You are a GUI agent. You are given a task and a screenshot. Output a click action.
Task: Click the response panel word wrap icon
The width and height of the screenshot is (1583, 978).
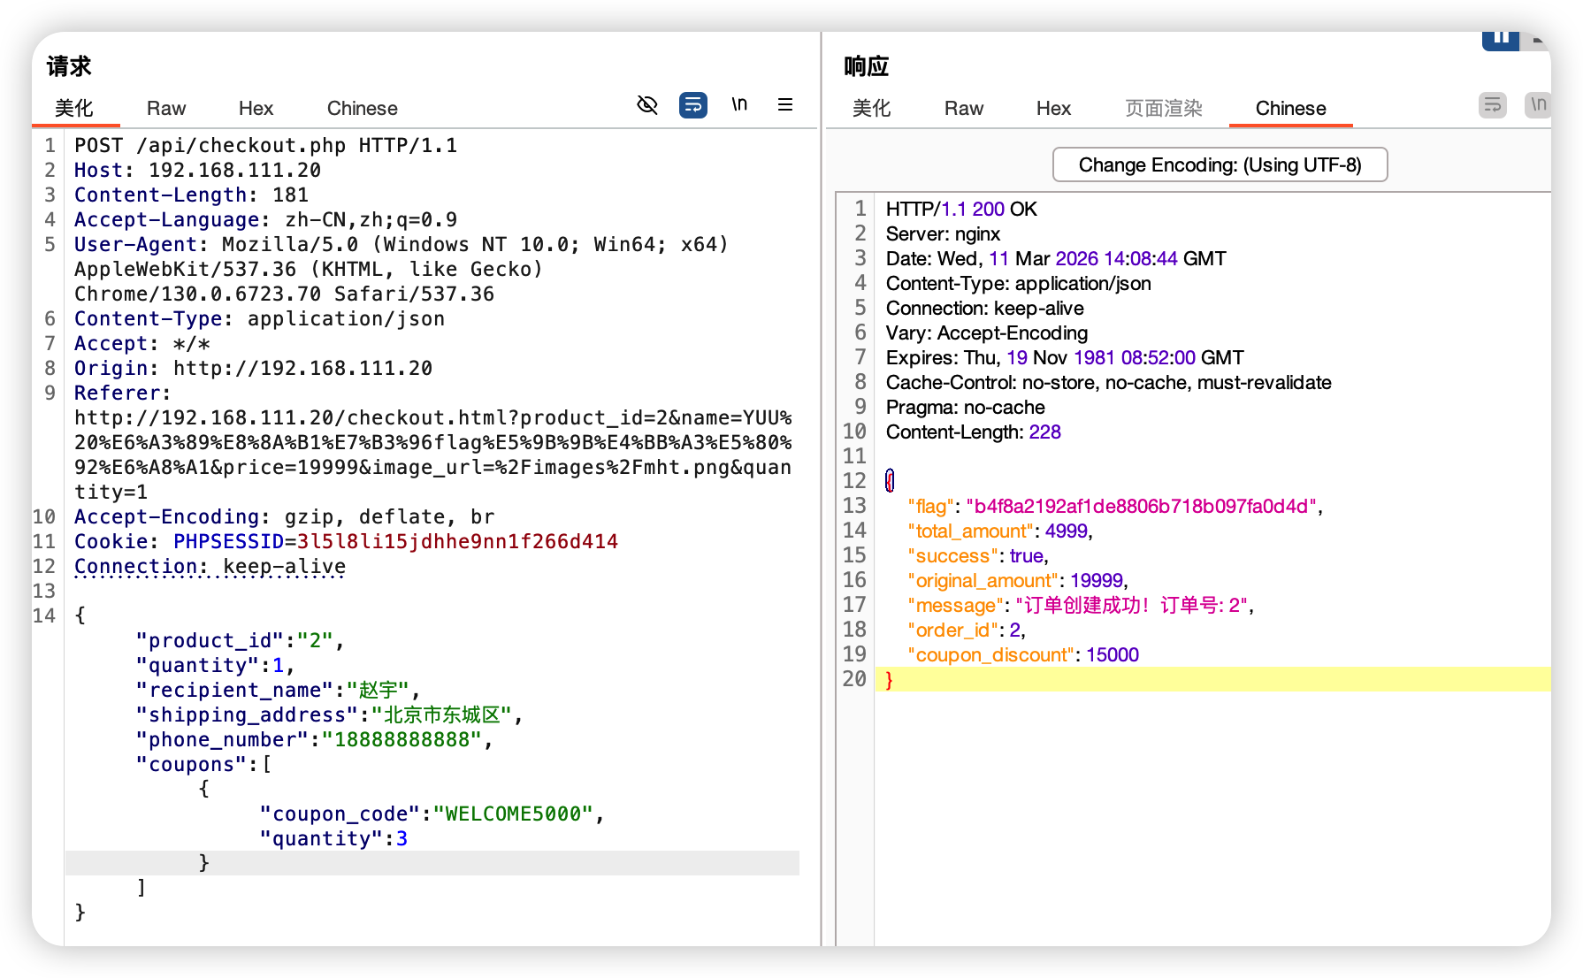pyautogui.click(x=1492, y=105)
